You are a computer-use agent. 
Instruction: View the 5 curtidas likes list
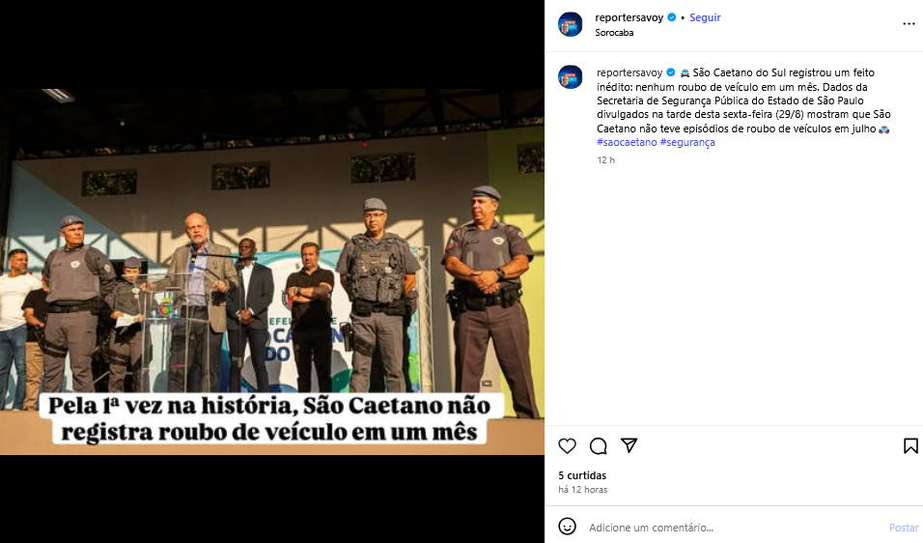pyautogui.click(x=582, y=475)
